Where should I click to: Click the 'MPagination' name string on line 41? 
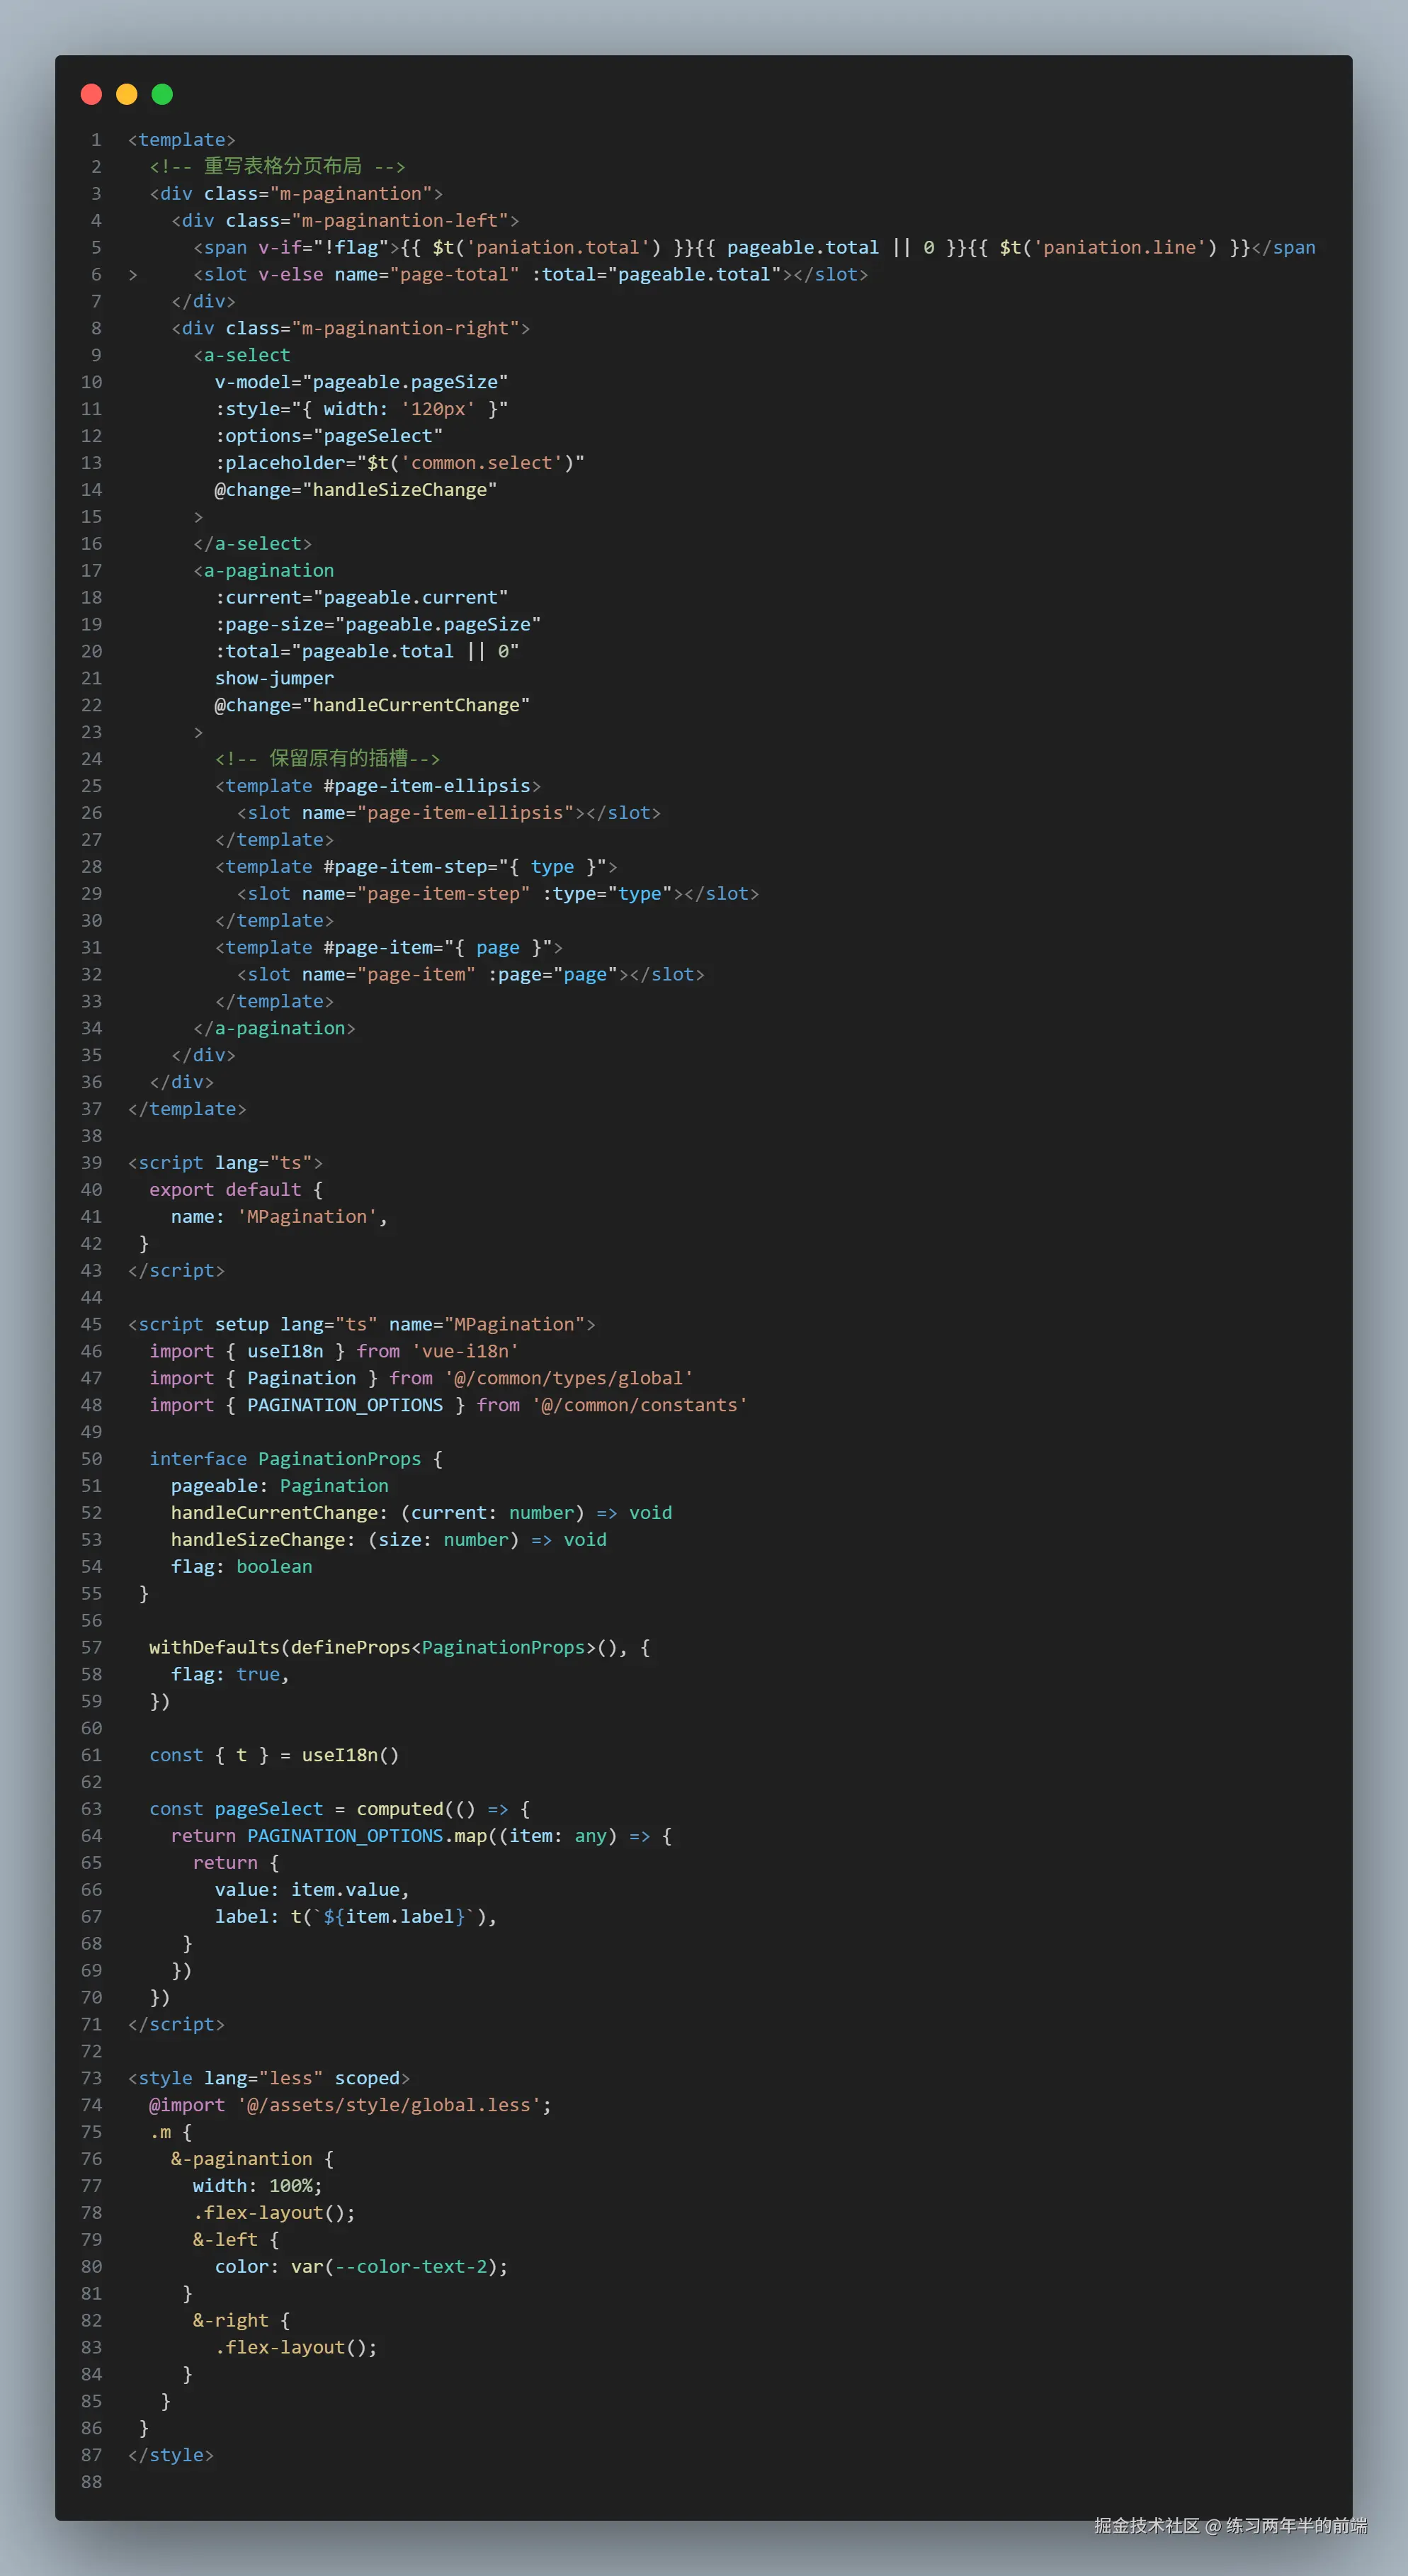pyautogui.click(x=306, y=1217)
